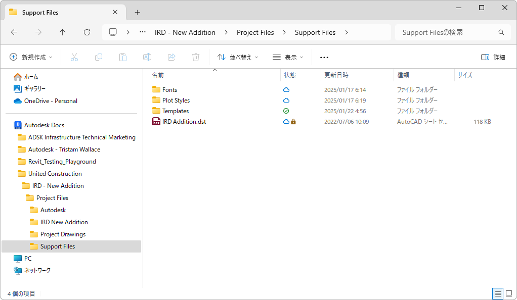Click the Cut scissors icon

pyautogui.click(x=74, y=57)
